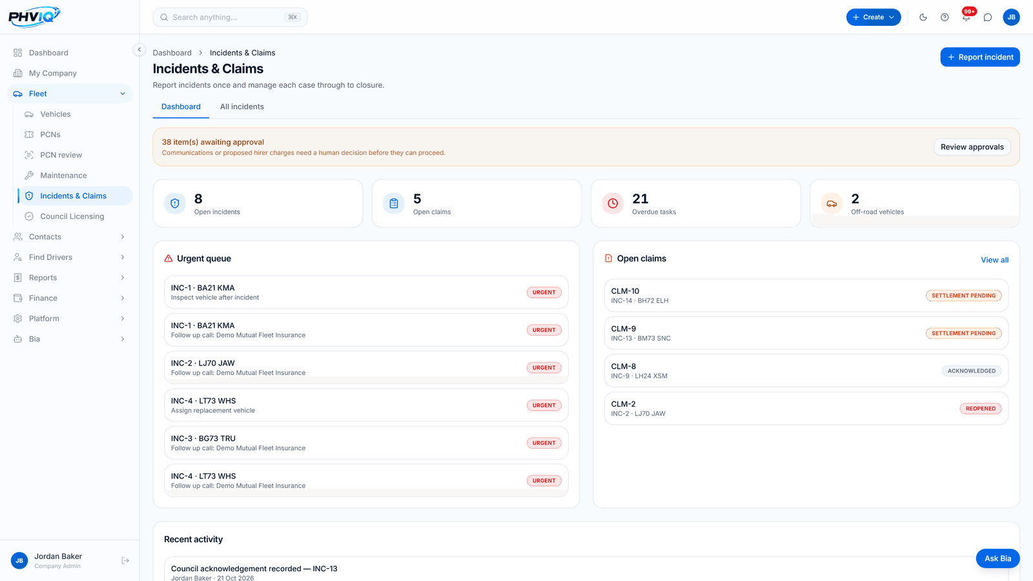Toggle dark mode with the moon icon
The image size is (1033, 581).
[x=923, y=17]
